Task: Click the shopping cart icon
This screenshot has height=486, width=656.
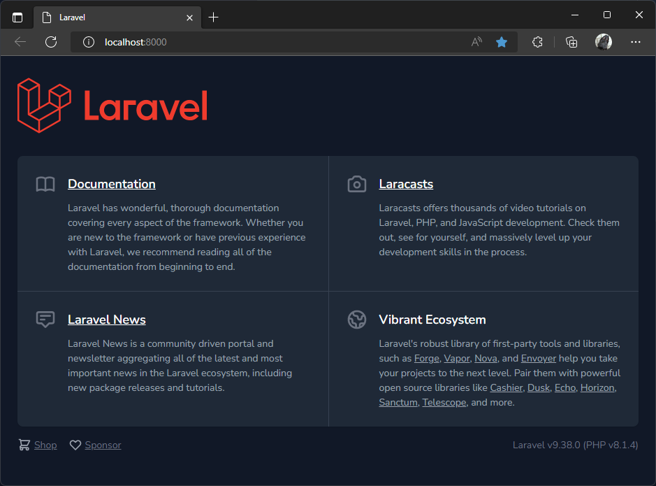Action: (x=24, y=445)
